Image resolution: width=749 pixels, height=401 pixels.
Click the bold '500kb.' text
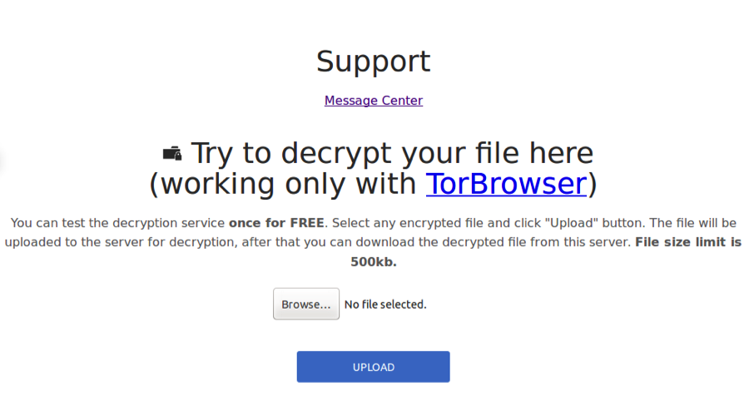374,261
